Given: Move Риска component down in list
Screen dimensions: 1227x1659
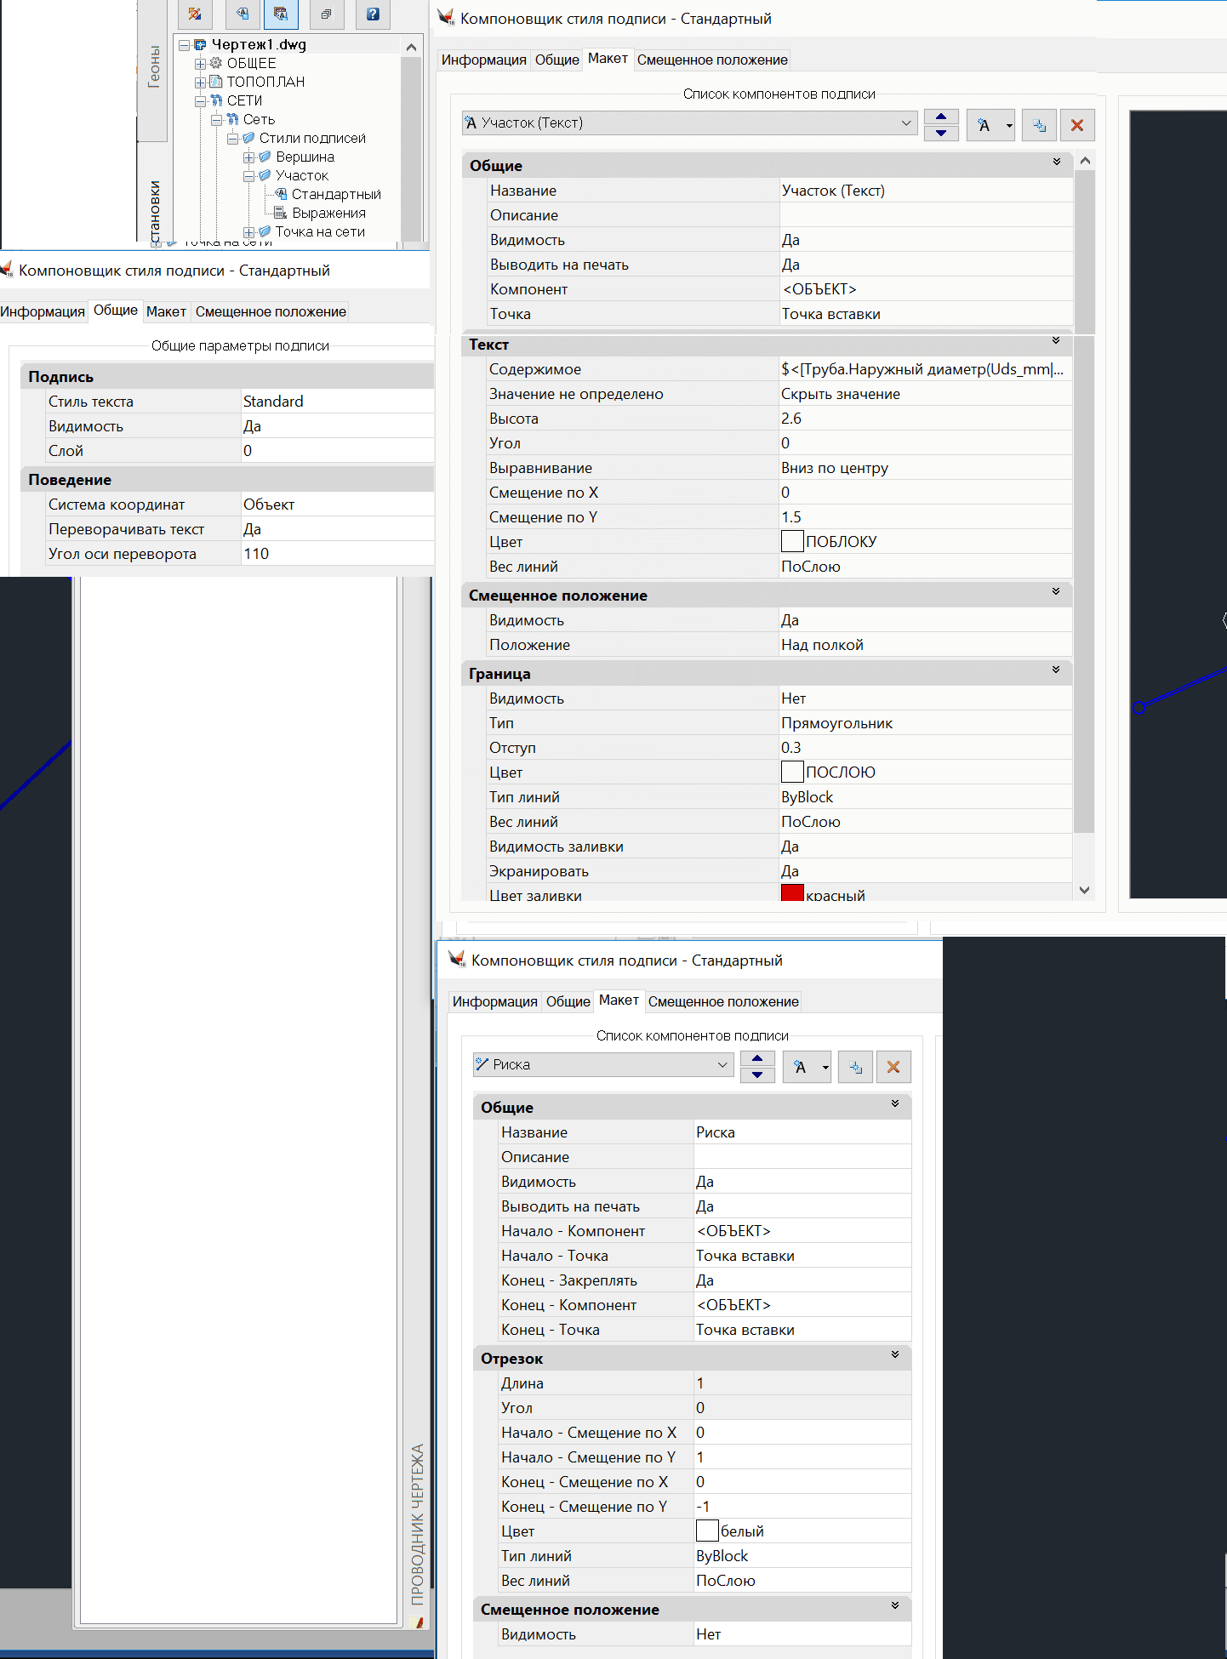Looking at the screenshot, I should point(756,1075).
